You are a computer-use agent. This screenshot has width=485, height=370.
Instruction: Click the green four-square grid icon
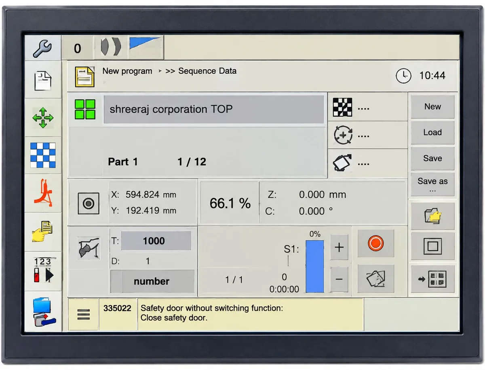click(85, 109)
